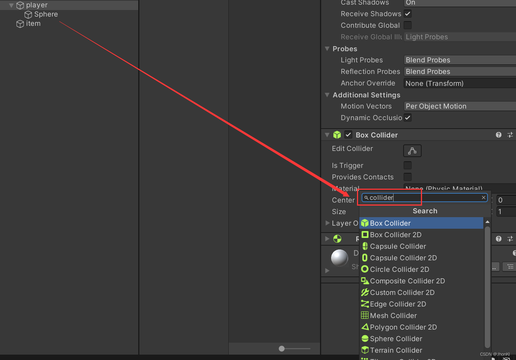Open Receive Global Illumination Light Probes dropdown
Screen dimensions: 516x360
click(x=460, y=37)
